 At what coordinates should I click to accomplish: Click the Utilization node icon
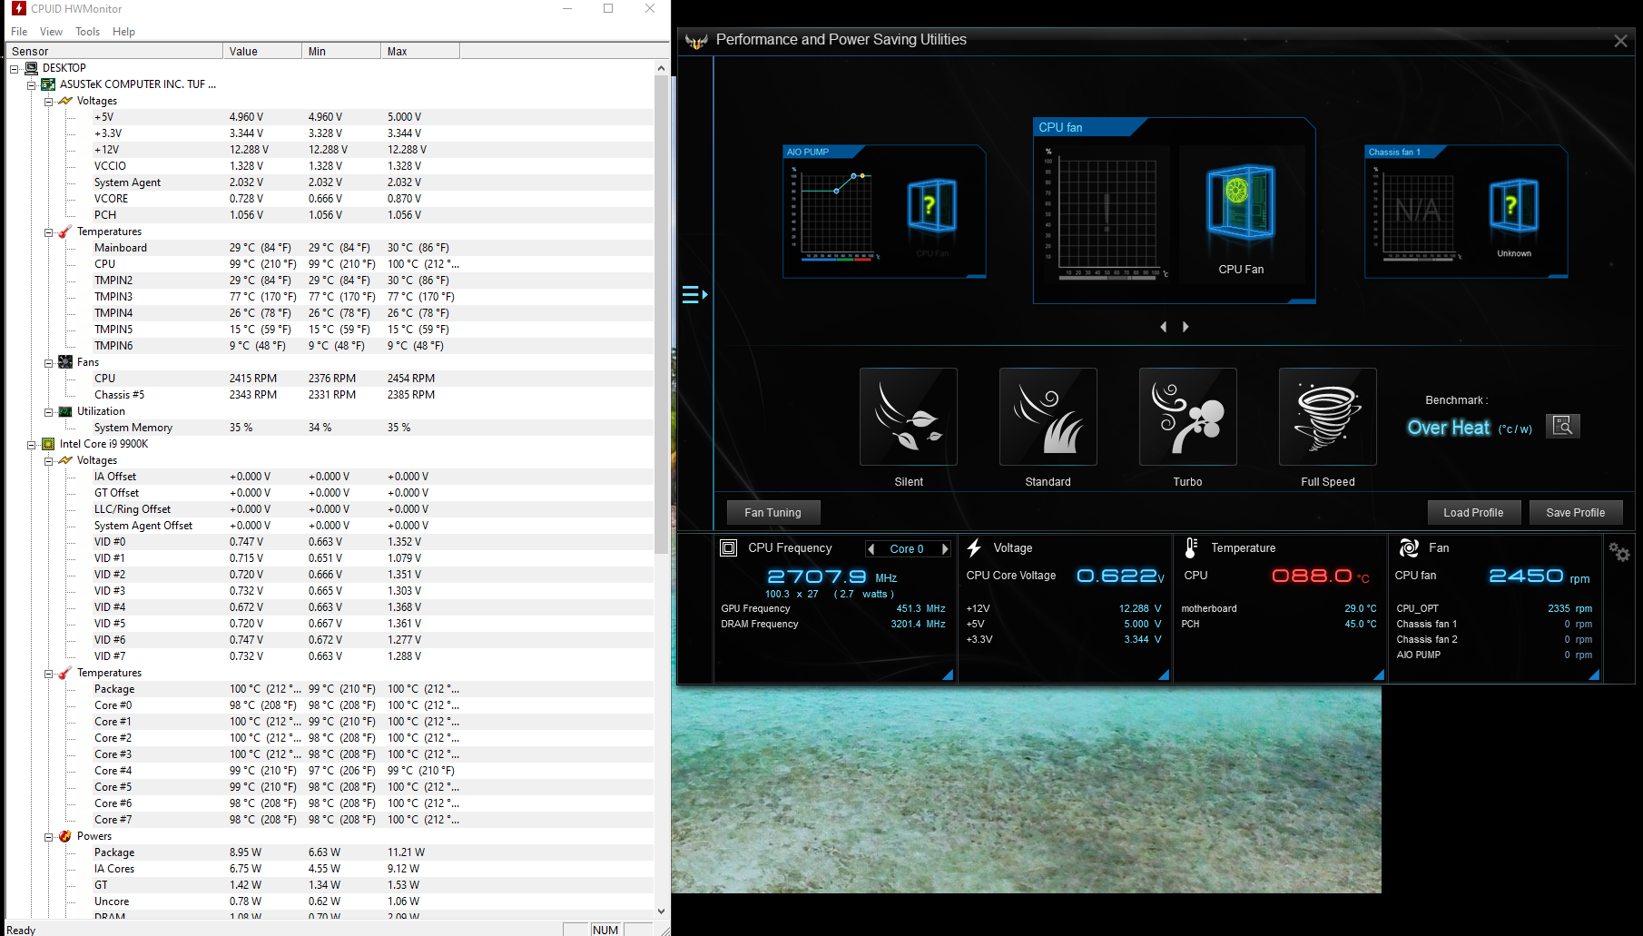click(x=65, y=411)
